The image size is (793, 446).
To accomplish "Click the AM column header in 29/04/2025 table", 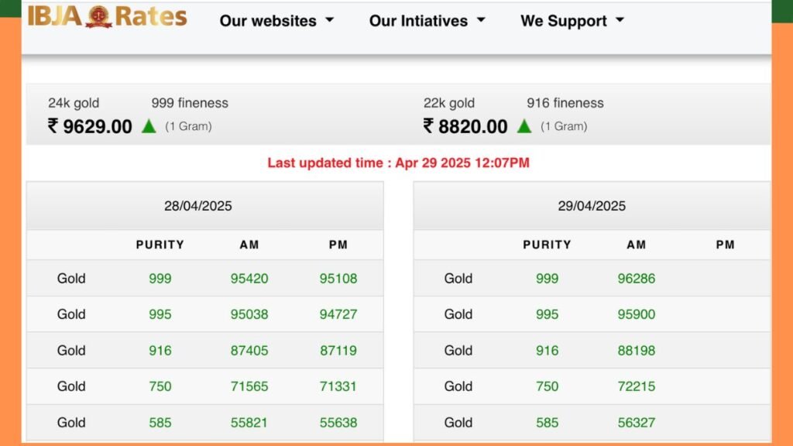I will (637, 245).
